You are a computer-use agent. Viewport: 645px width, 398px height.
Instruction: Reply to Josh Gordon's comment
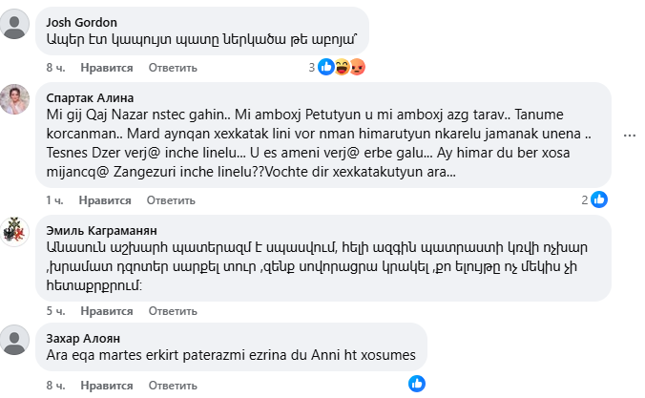coord(172,68)
